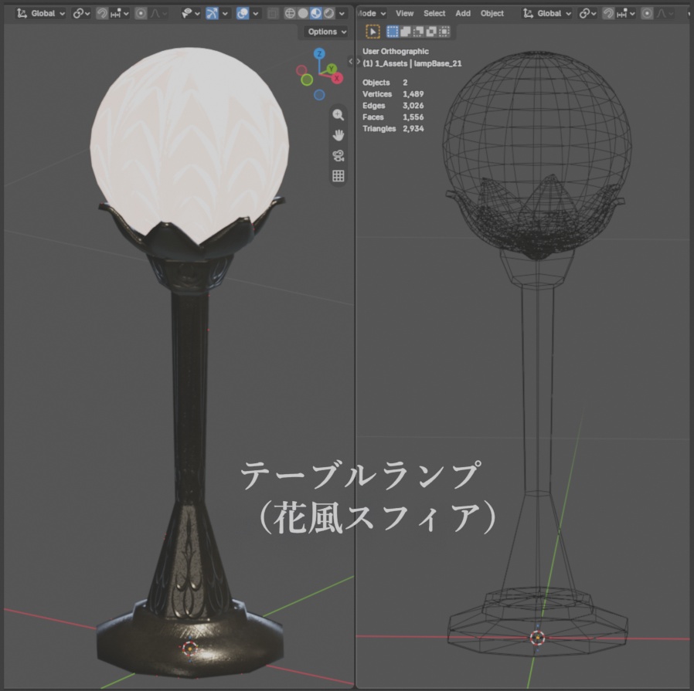694x691 pixels.
Task: Toggle proportional editing in right viewport
Action: pyautogui.click(x=647, y=13)
